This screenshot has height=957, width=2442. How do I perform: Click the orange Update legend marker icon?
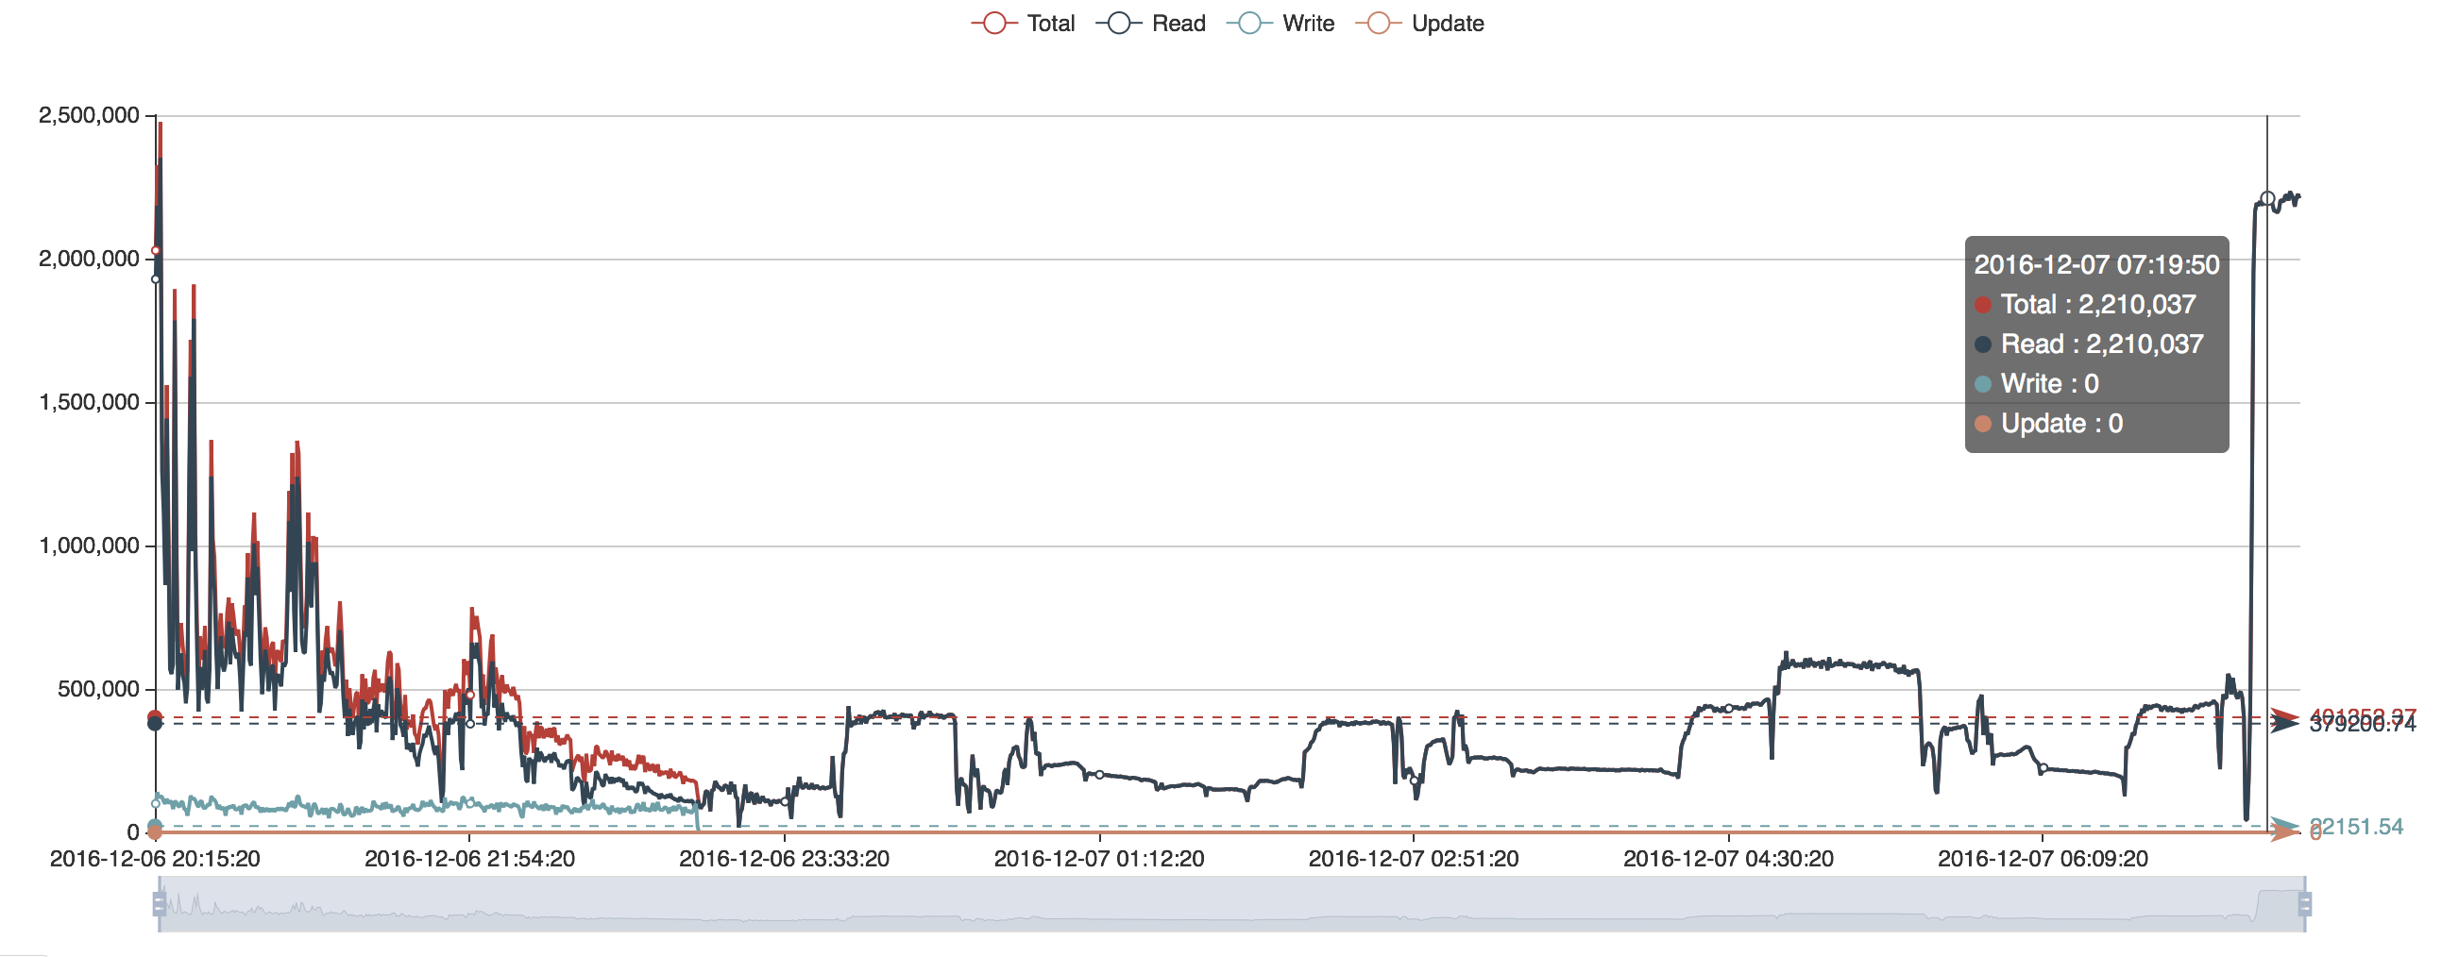1379,24
